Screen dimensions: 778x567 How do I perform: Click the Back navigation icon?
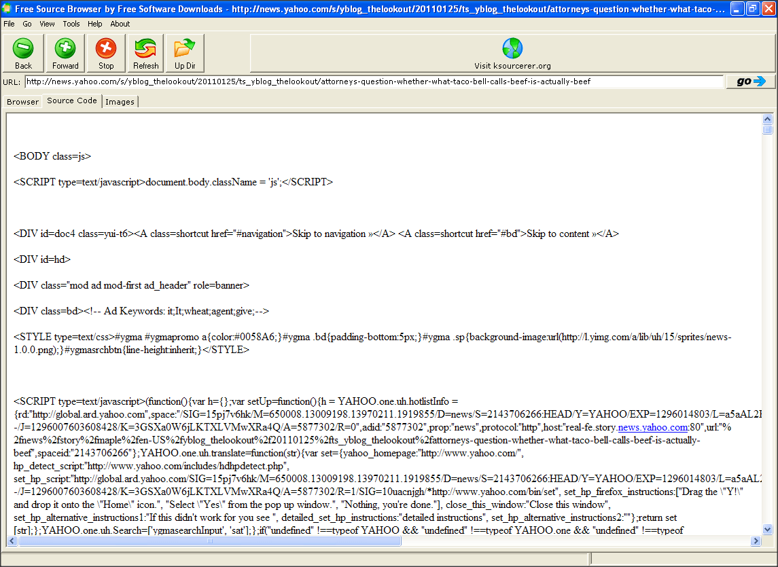(23, 49)
